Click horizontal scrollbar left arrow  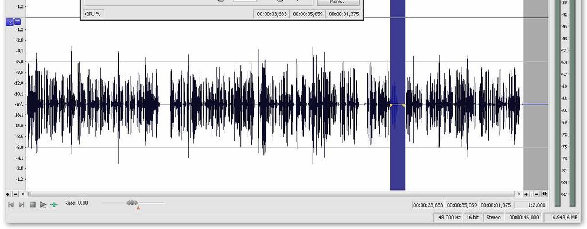(24, 194)
